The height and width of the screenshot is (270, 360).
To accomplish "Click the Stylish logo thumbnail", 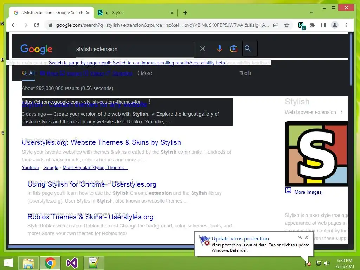I will point(316,154).
